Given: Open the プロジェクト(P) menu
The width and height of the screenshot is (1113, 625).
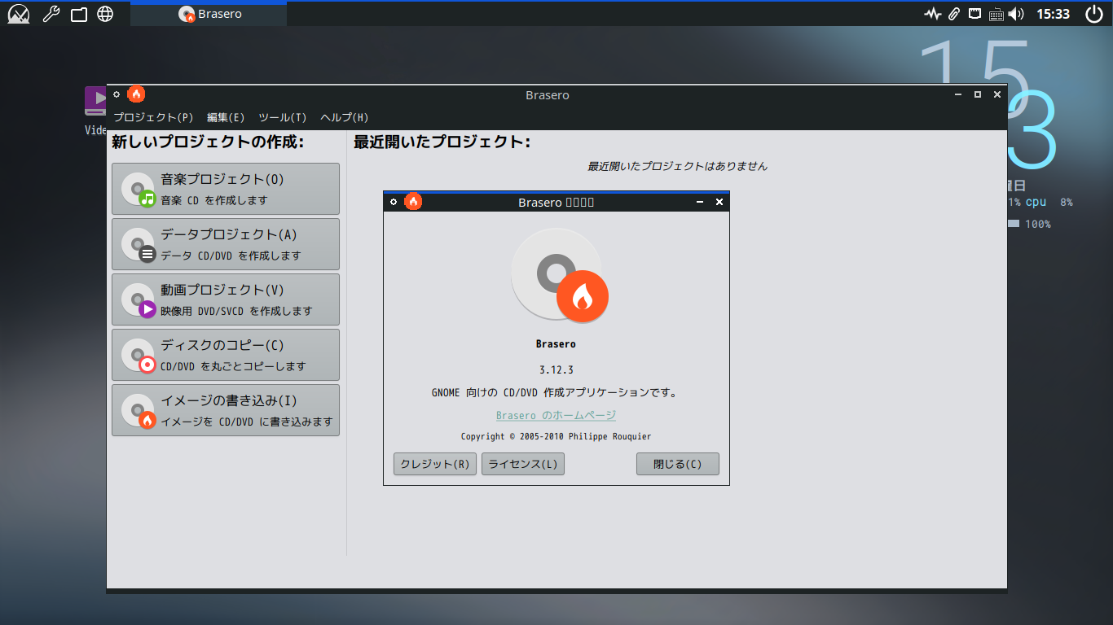Looking at the screenshot, I should click(x=153, y=117).
